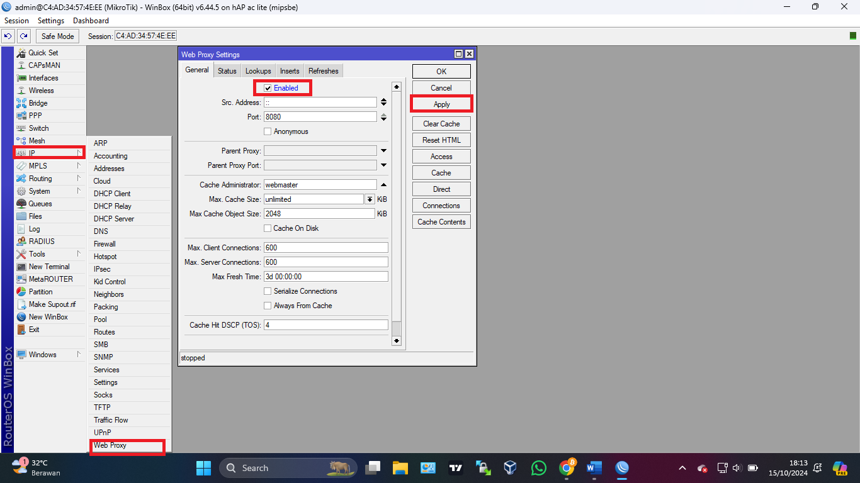The height and width of the screenshot is (483, 860).
Task: Open the Dashboard menu
Action: click(91, 21)
